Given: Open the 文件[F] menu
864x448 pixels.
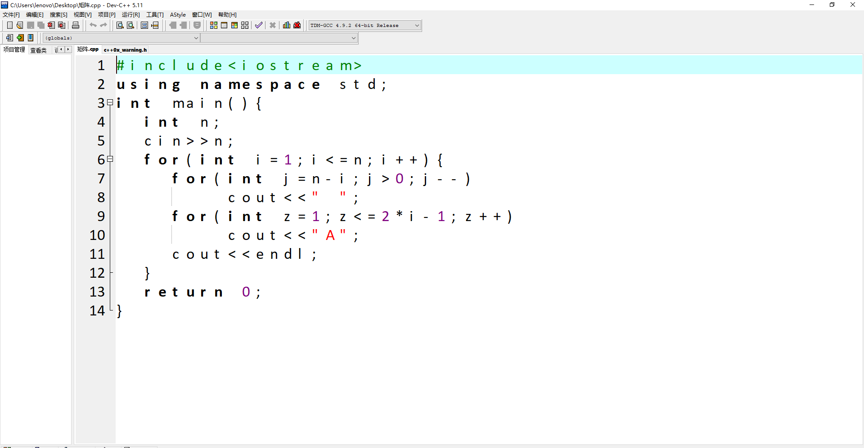Looking at the screenshot, I should pos(11,15).
